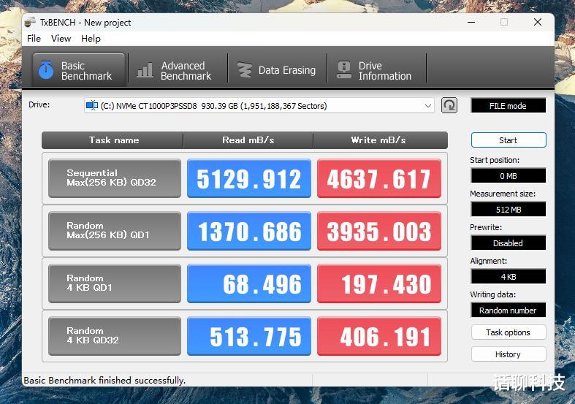Click the read result 68.496
The height and width of the screenshot is (404, 575).
[x=249, y=283]
